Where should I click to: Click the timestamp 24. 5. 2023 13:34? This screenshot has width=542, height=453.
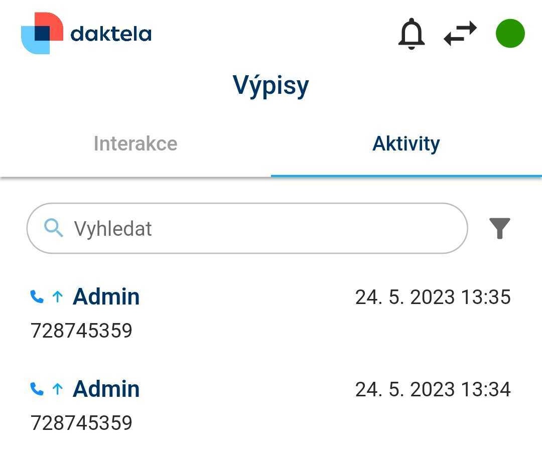(433, 389)
